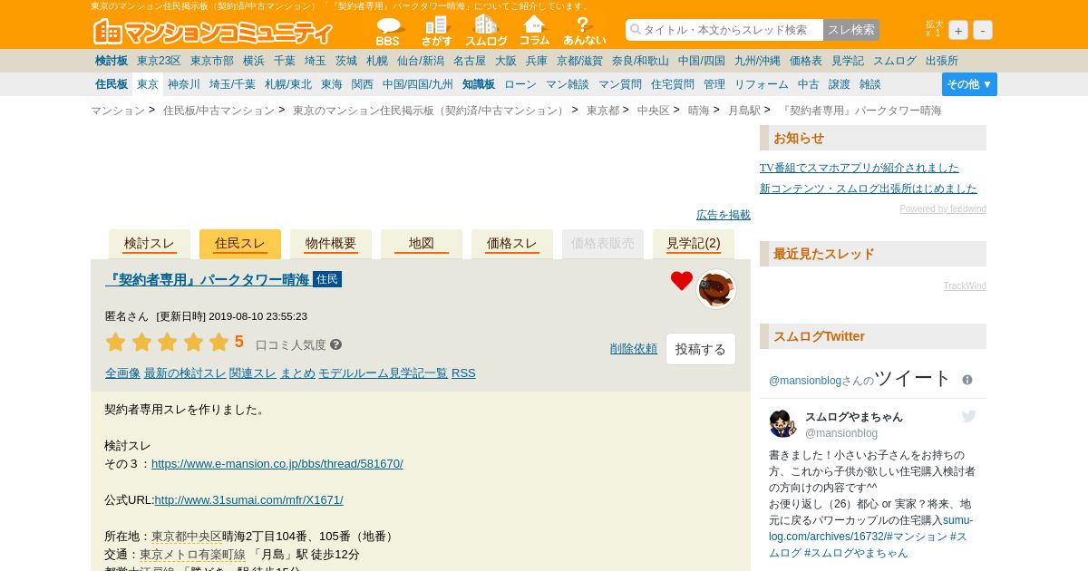This screenshot has height=571, width=1088.
Task: Open the 関連スレ link
Action: coord(253,373)
